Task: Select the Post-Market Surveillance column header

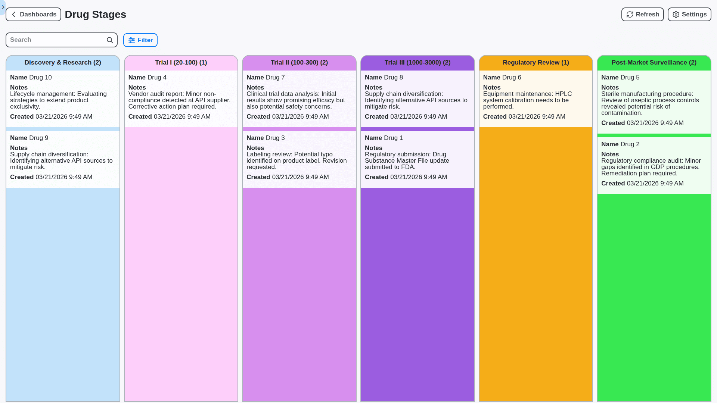Action: [654, 62]
